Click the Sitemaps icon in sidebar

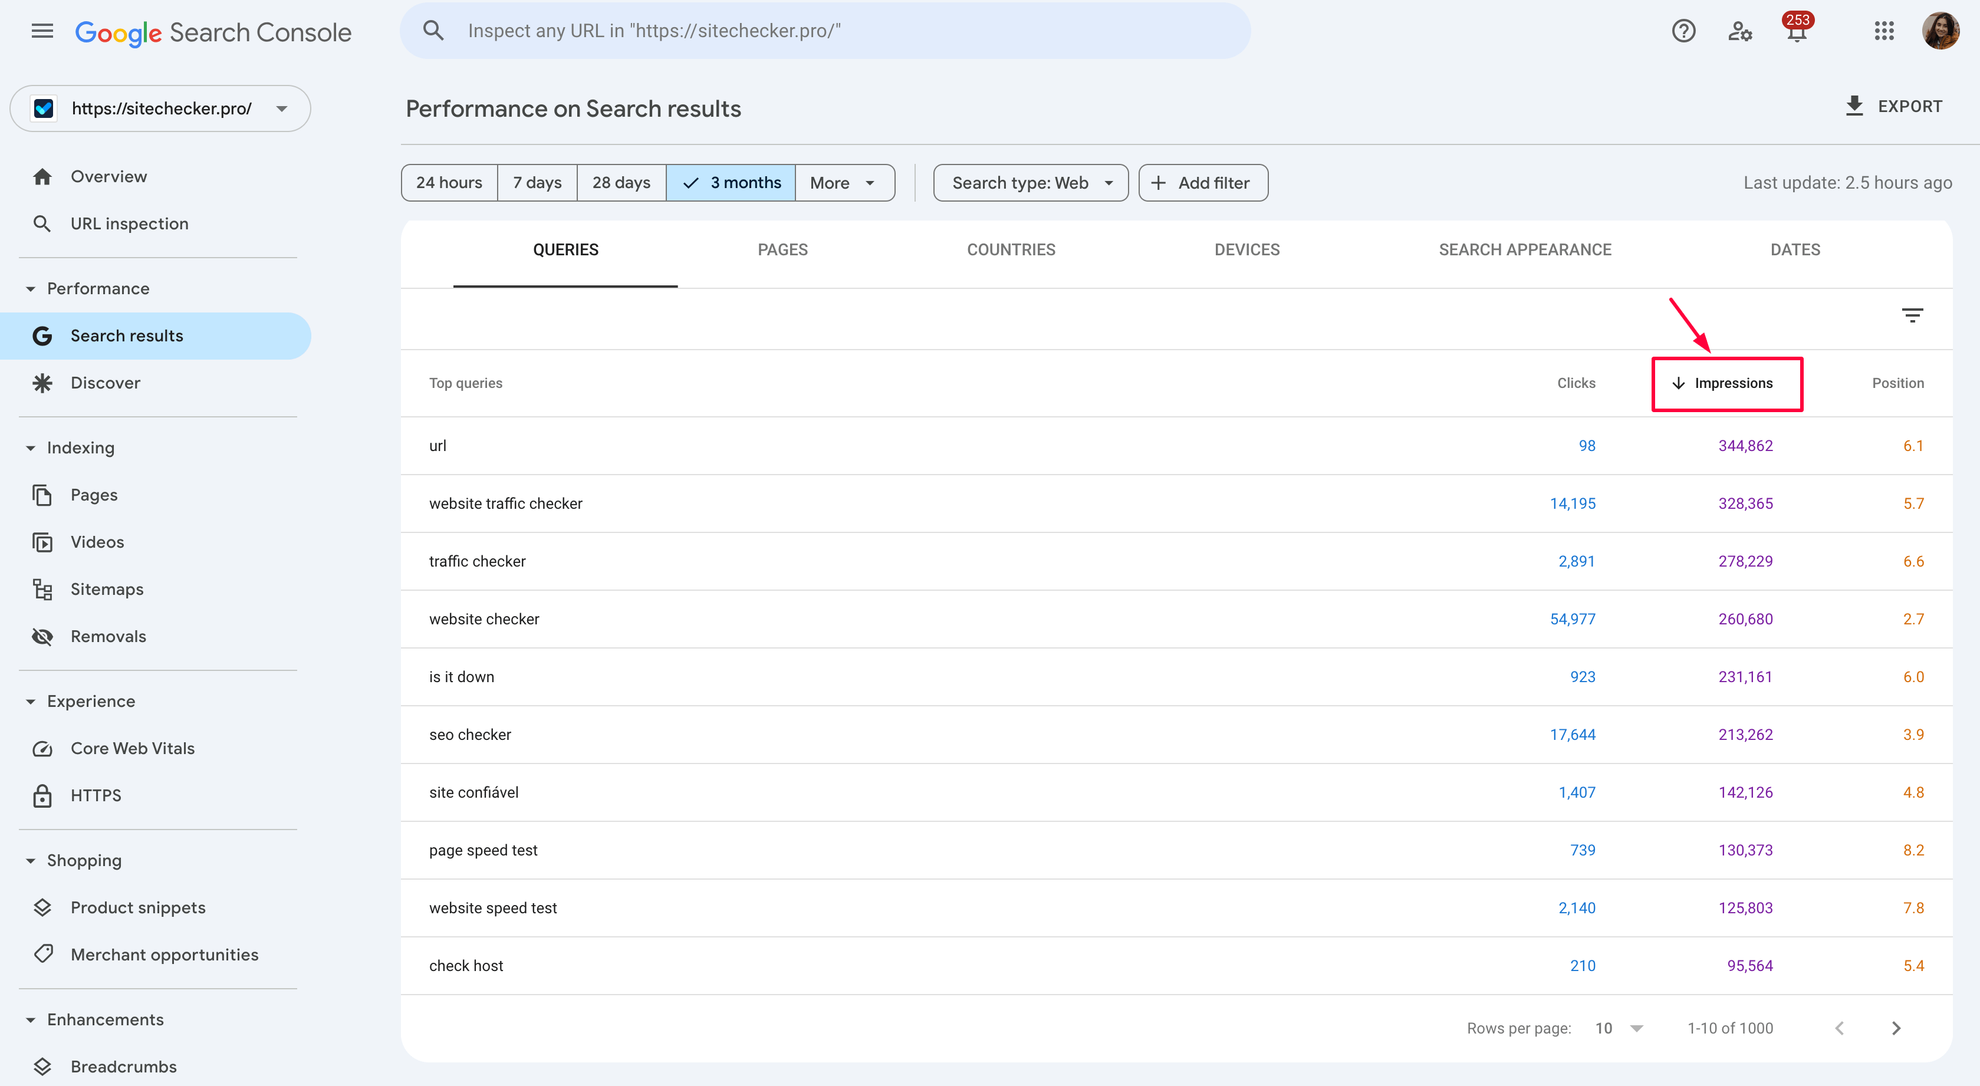[42, 590]
